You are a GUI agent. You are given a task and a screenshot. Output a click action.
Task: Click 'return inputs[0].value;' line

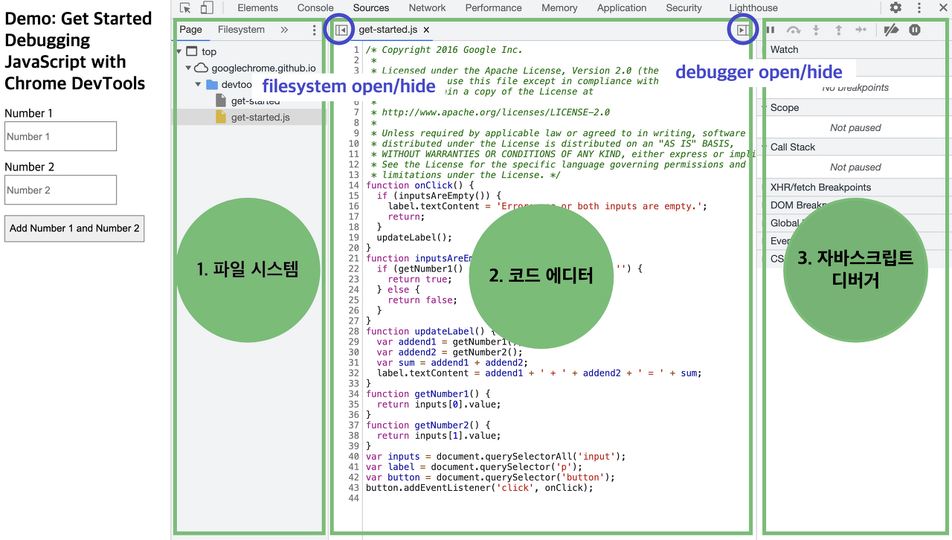pos(439,404)
